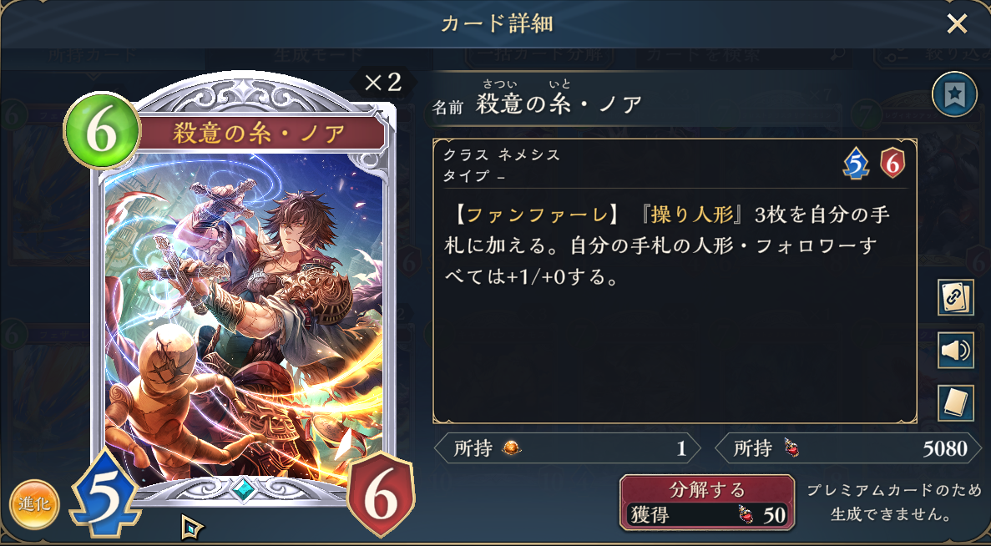Play card voice speaker icon
Screen dimensions: 991x546
click(956, 350)
